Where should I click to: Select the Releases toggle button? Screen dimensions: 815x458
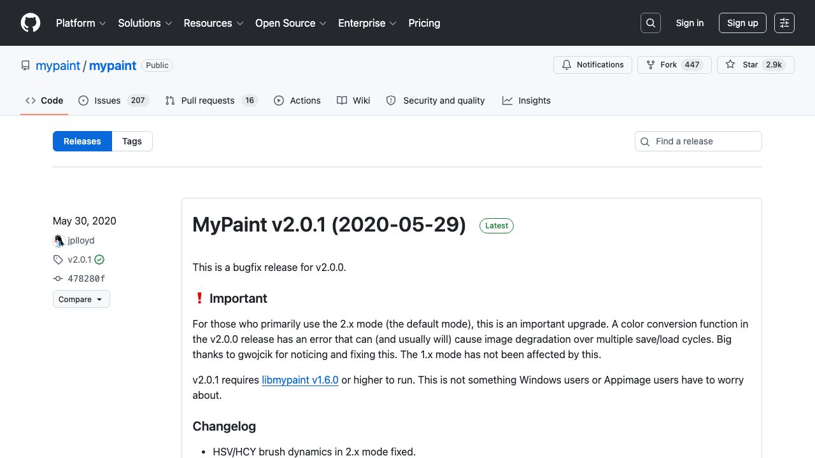coord(82,141)
